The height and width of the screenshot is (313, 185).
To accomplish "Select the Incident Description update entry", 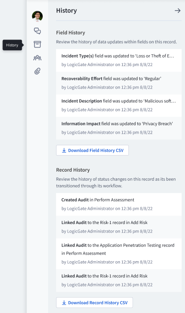I will pos(119,106).
